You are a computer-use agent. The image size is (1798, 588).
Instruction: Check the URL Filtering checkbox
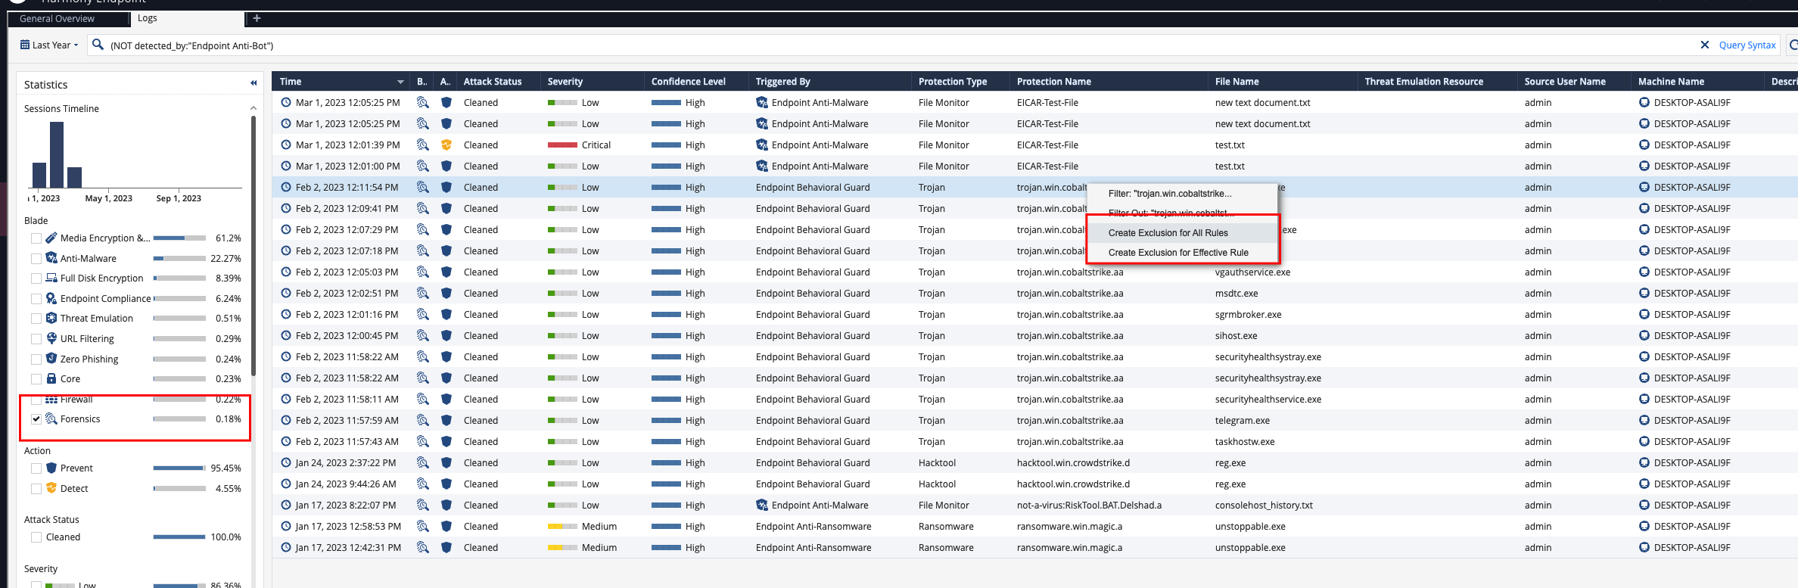pyautogui.click(x=36, y=339)
